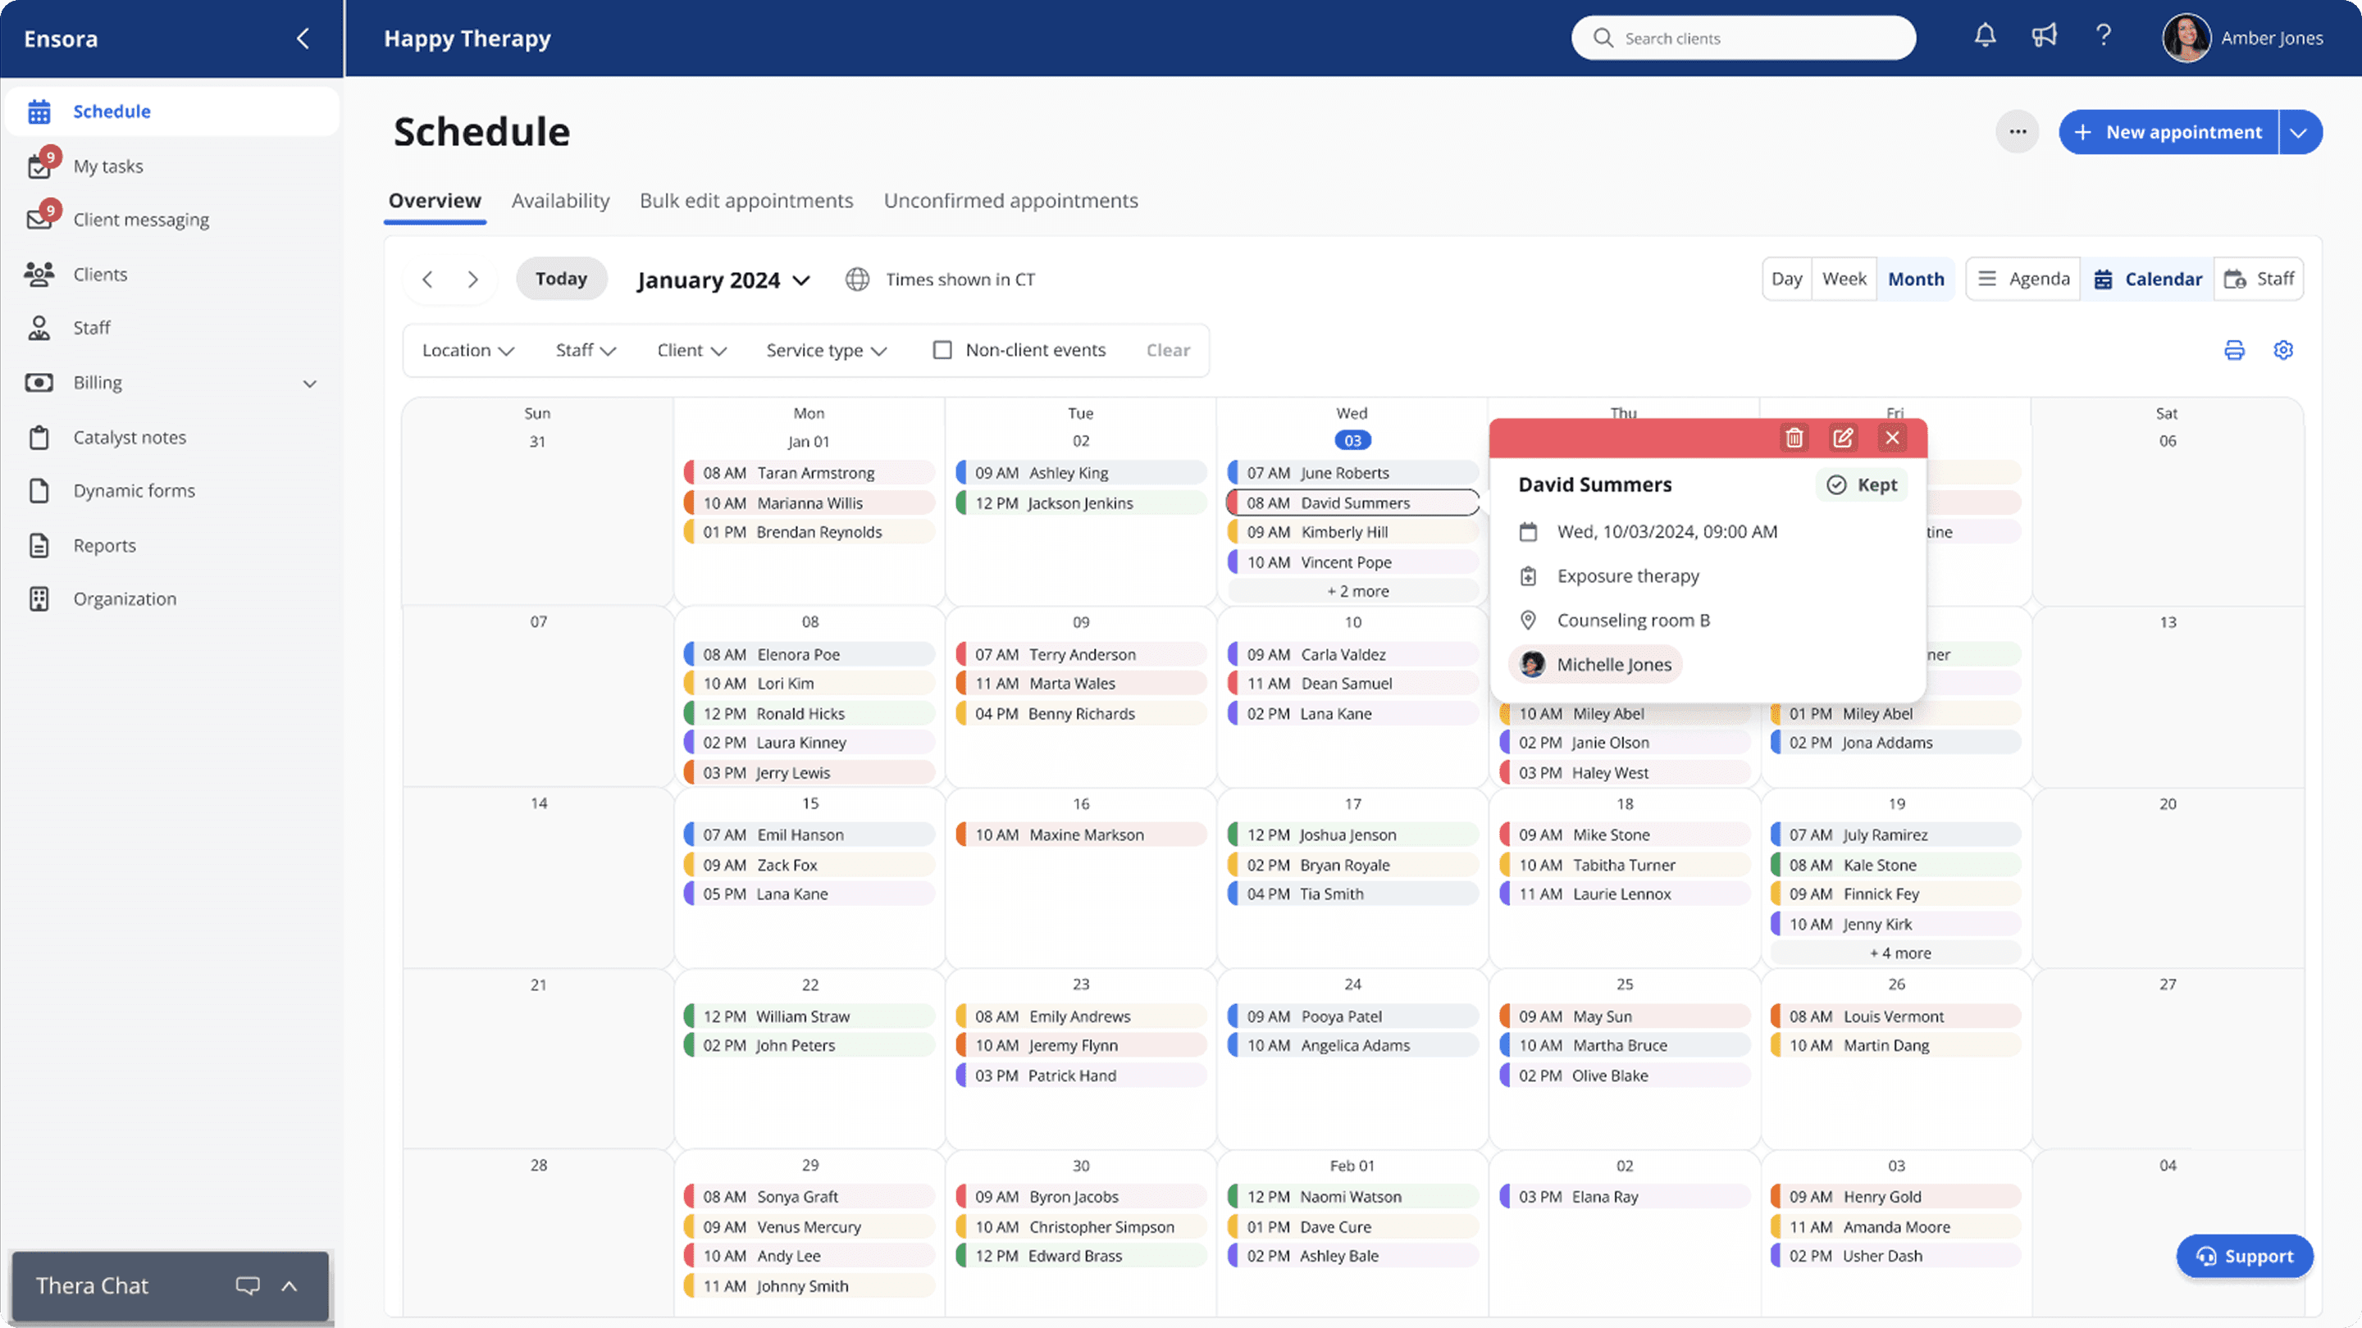Collapse the Billing section in sidebar
This screenshot has height=1328, width=2362.
click(309, 383)
